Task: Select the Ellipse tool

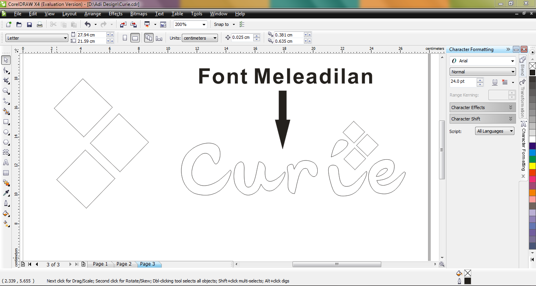Action: click(x=6, y=132)
